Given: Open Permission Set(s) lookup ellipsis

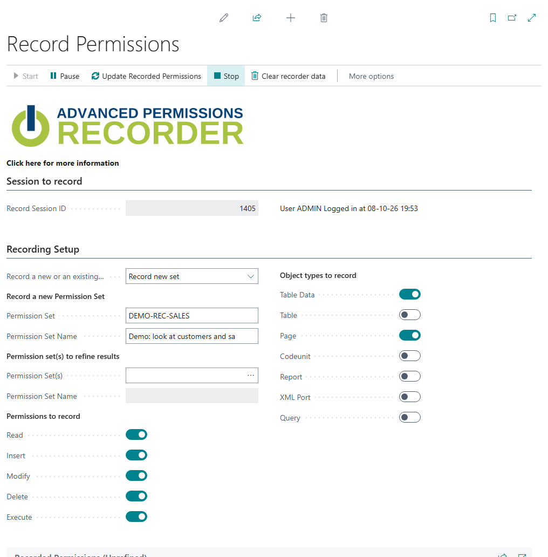Looking at the screenshot, I should click(x=251, y=376).
